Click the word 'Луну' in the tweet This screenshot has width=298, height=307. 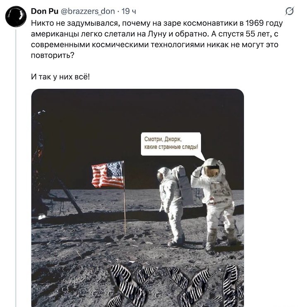click(156, 34)
